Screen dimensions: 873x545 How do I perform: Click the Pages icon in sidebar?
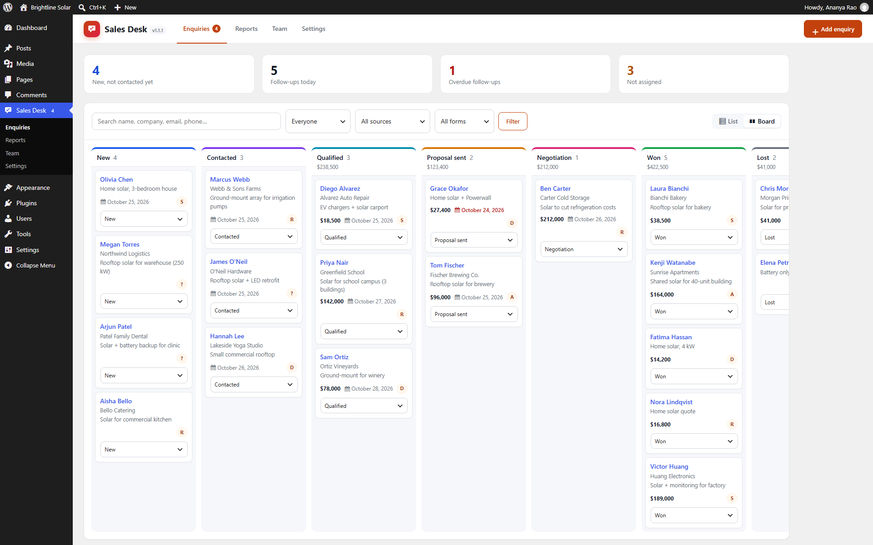point(8,79)
